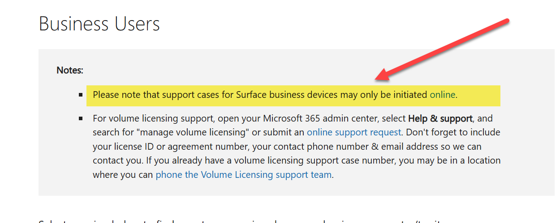Select the "Notes:" label
Screen dimensions: 560x223
70,70
